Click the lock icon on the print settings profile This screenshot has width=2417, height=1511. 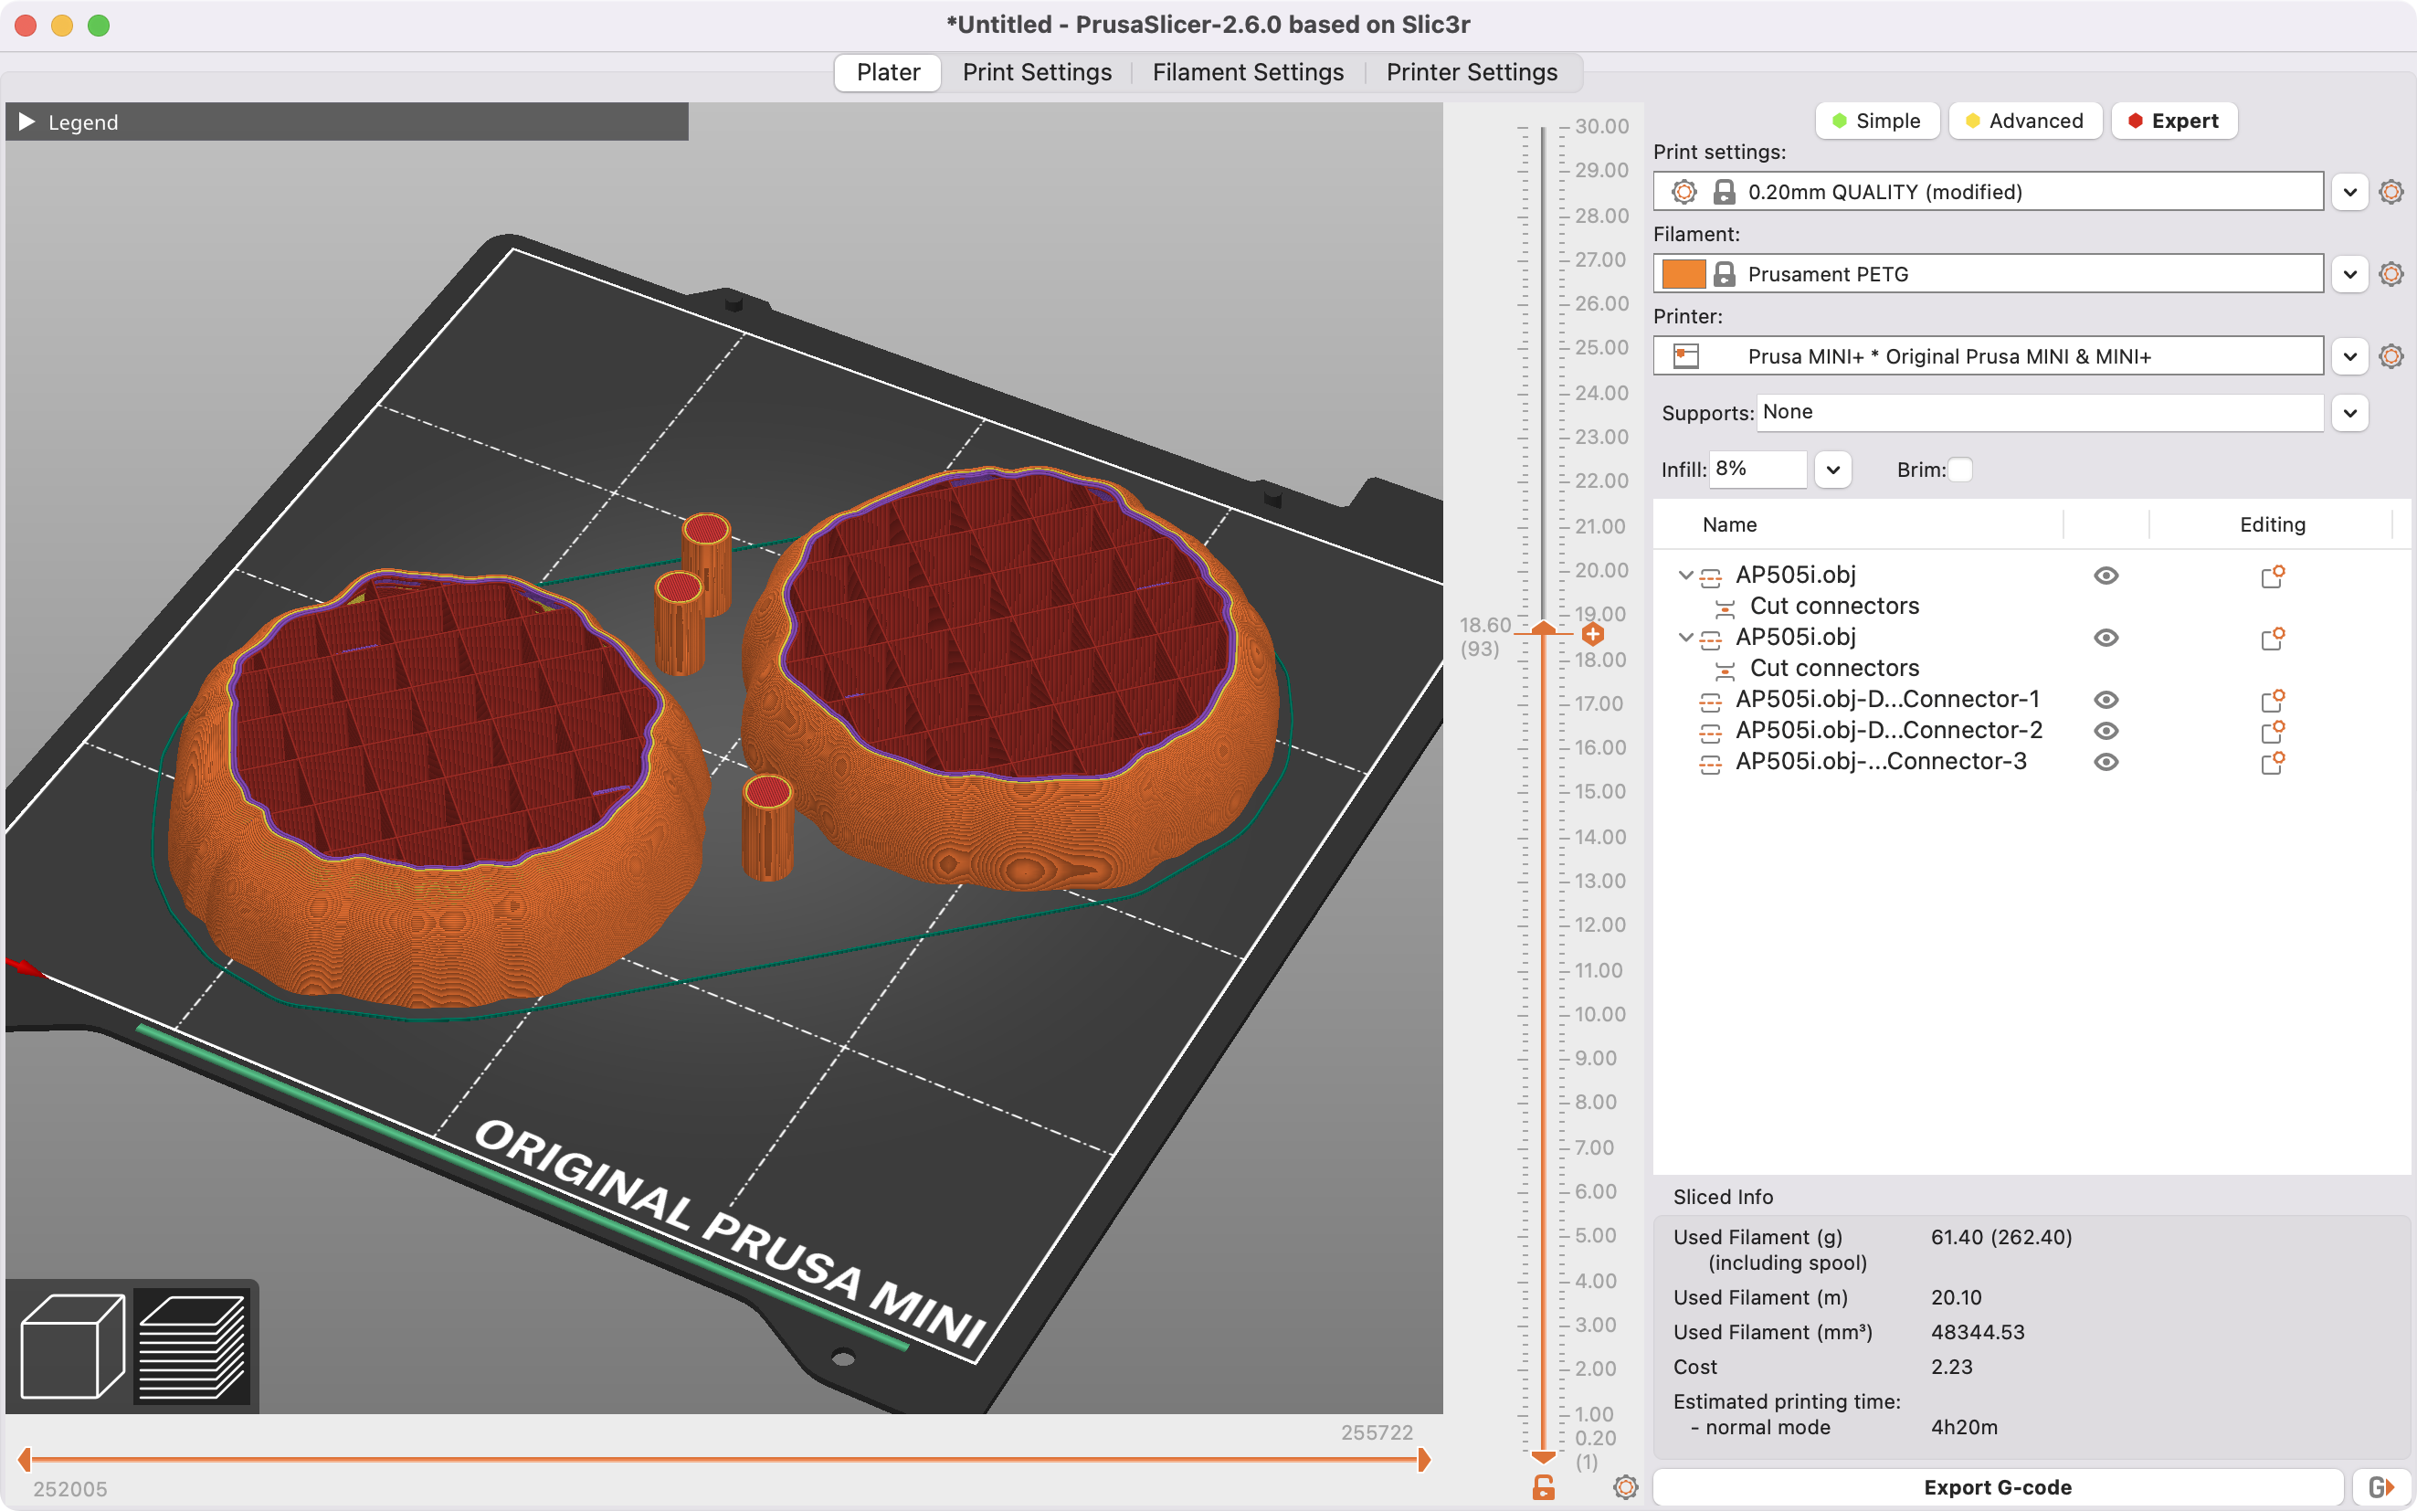coord(1726,191)
